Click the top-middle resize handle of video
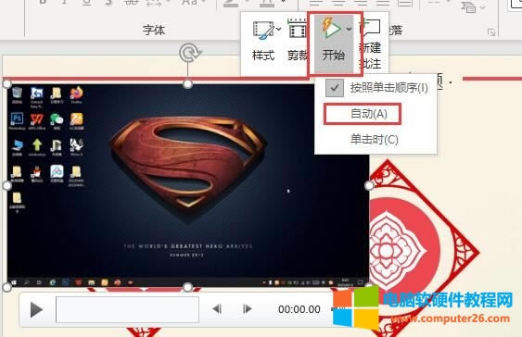522x337 pixels. coord(188,84)
